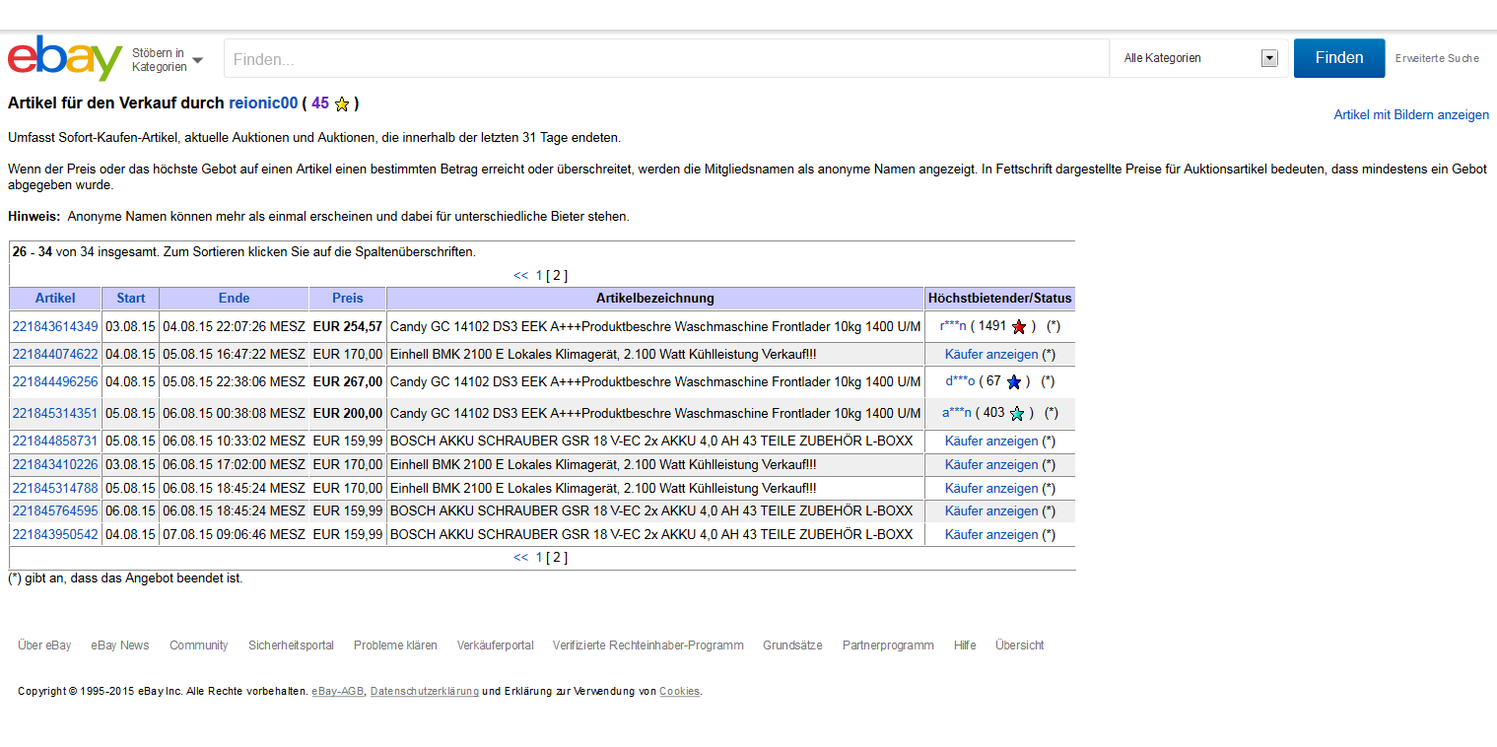Open Community footer link
Screen dimensions: 1497x747
coord(198,645)
